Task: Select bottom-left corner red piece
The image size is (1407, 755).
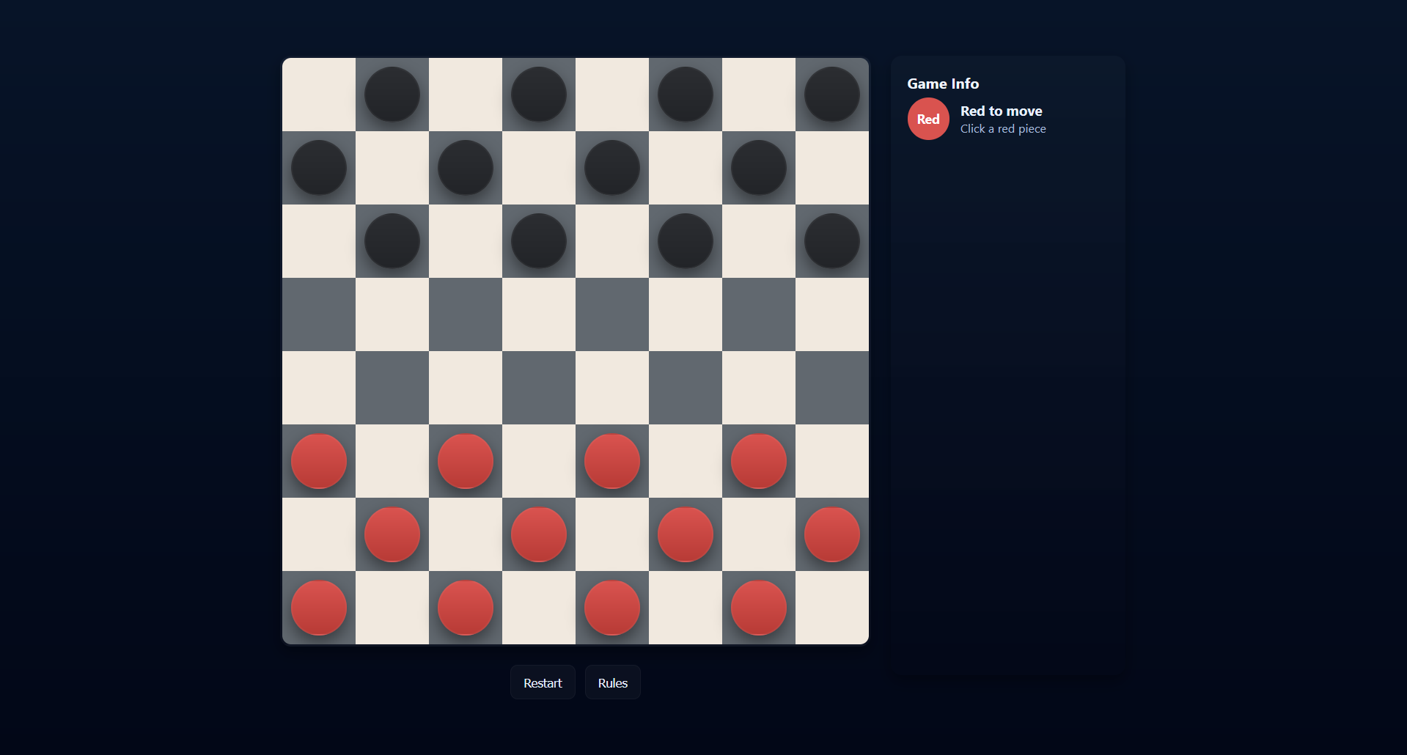Action: coord(319,608)
